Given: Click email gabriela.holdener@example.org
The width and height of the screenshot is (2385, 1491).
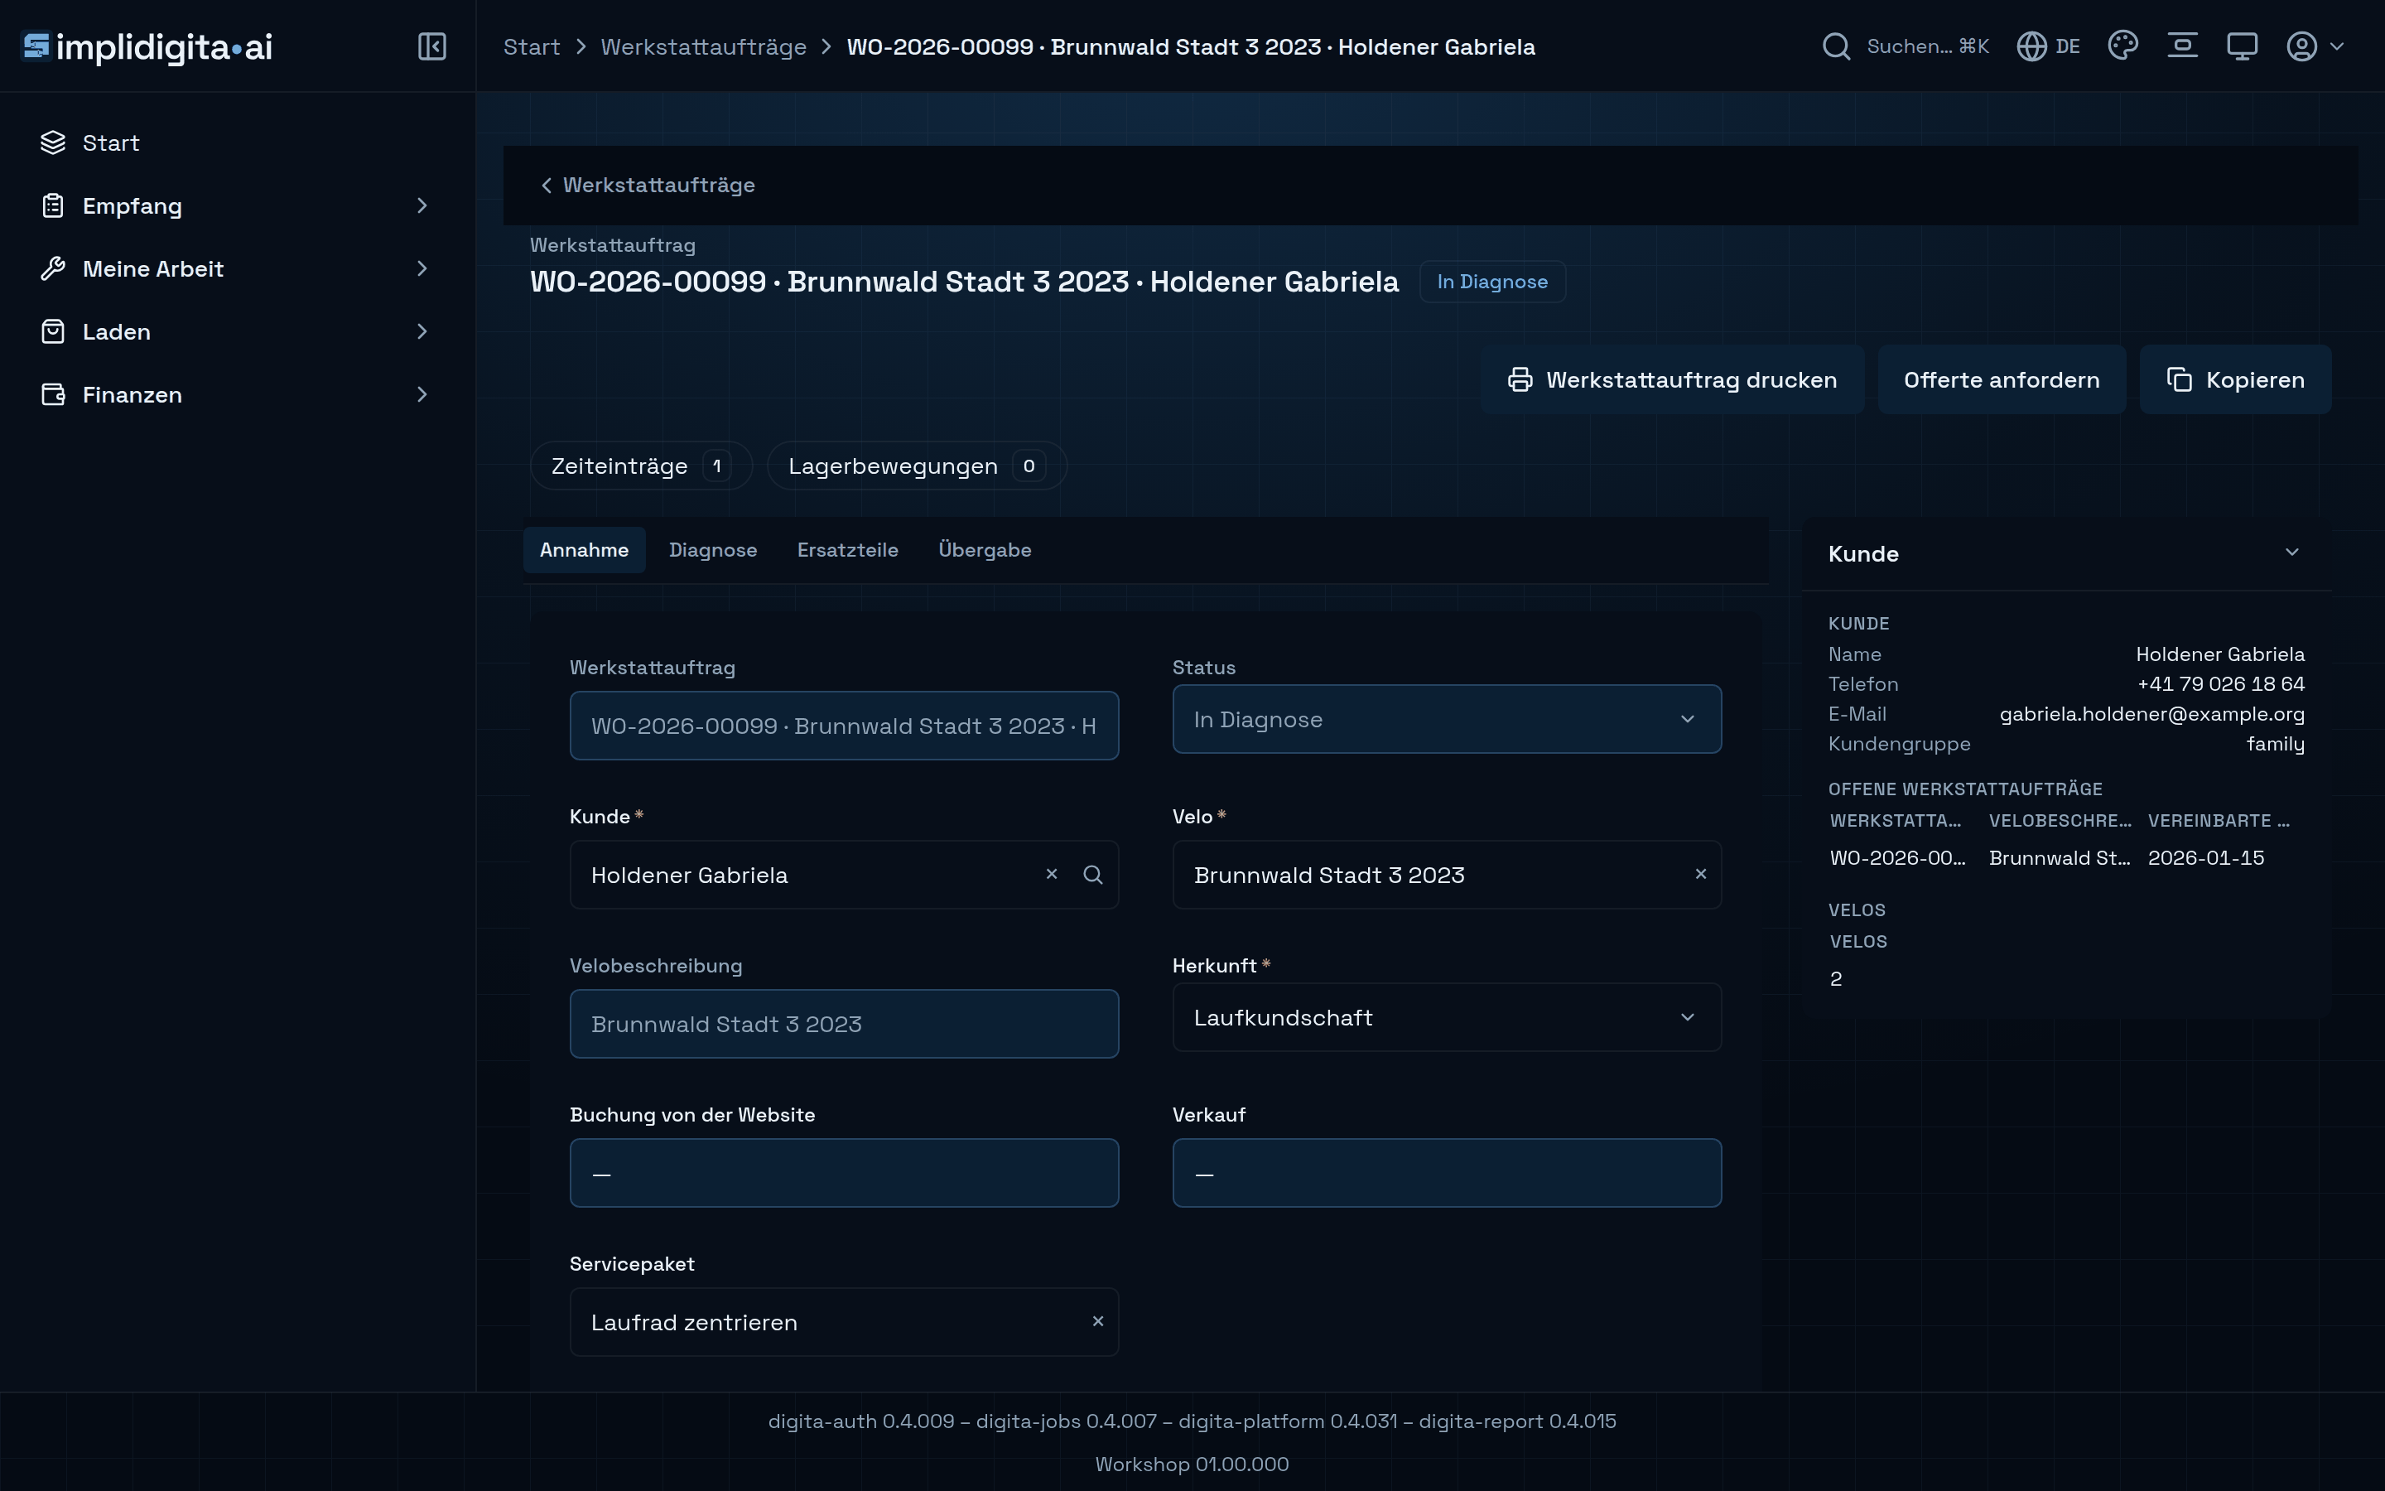Looking at the screenshot, I should [2151, 714].
